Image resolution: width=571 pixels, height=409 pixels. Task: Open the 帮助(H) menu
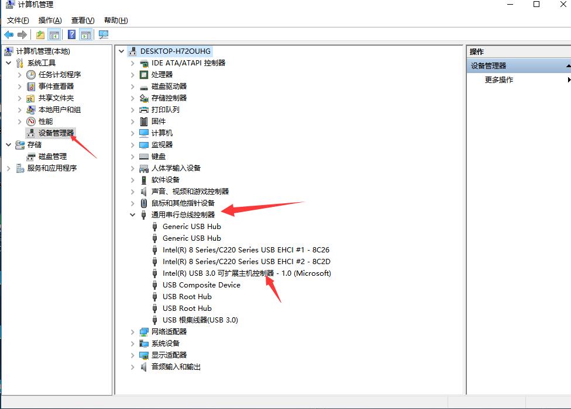pyautogui.click(x=116, y=20)
